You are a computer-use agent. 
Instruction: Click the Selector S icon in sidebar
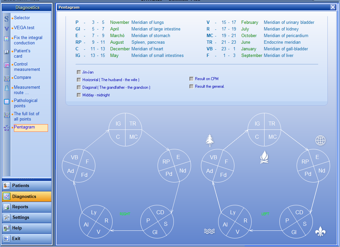pyautogui.click(x=7, y=19)
